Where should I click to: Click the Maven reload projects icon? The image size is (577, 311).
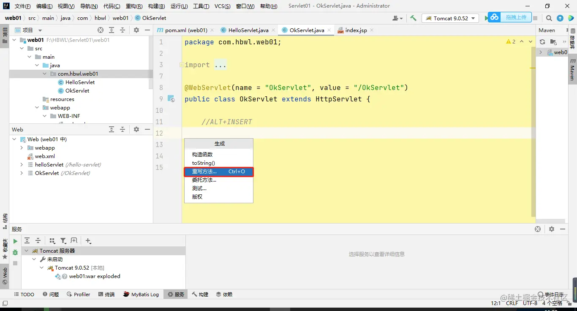click(542, 42)
